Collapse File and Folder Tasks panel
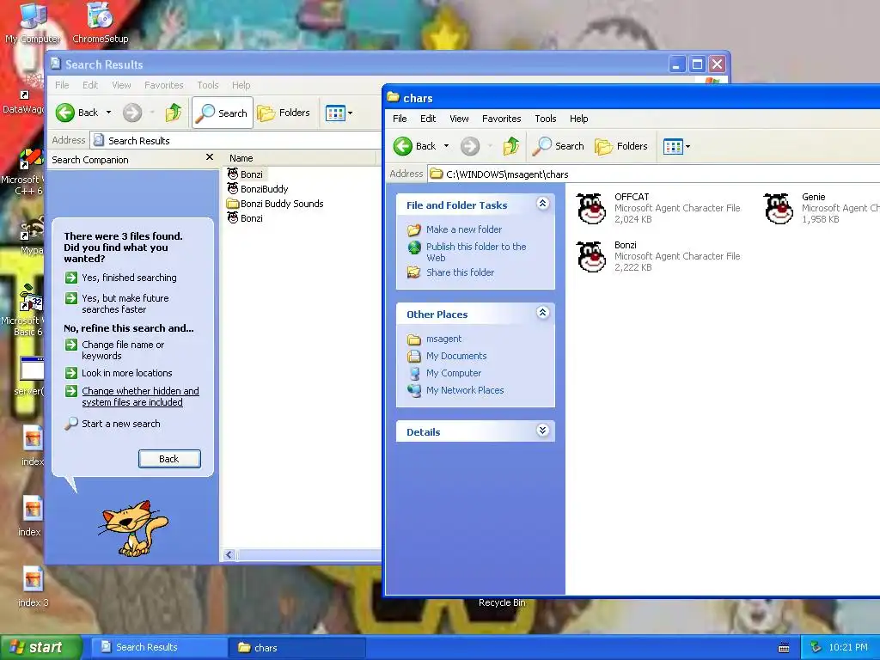This screenshot has height=660, width=880. click(x=542, y=203)
